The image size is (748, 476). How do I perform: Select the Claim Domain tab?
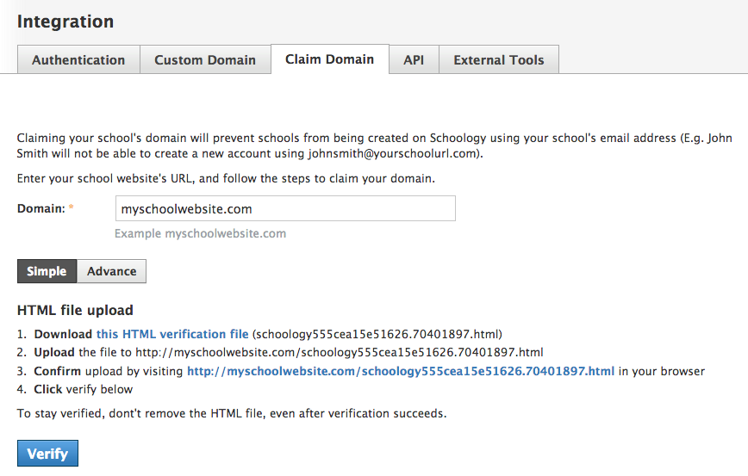point(329,59)
